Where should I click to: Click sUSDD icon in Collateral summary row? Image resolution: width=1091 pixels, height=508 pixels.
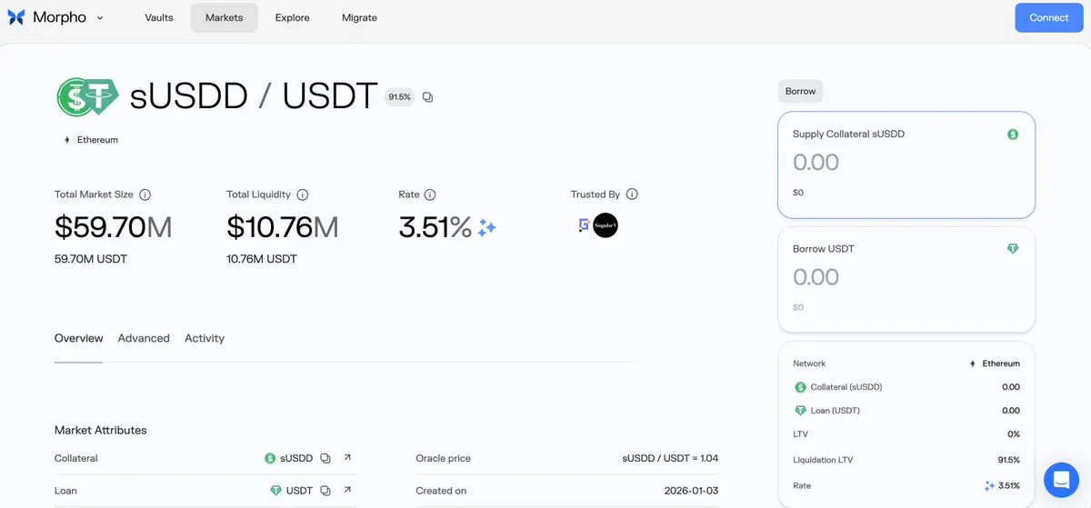[800, 387]
